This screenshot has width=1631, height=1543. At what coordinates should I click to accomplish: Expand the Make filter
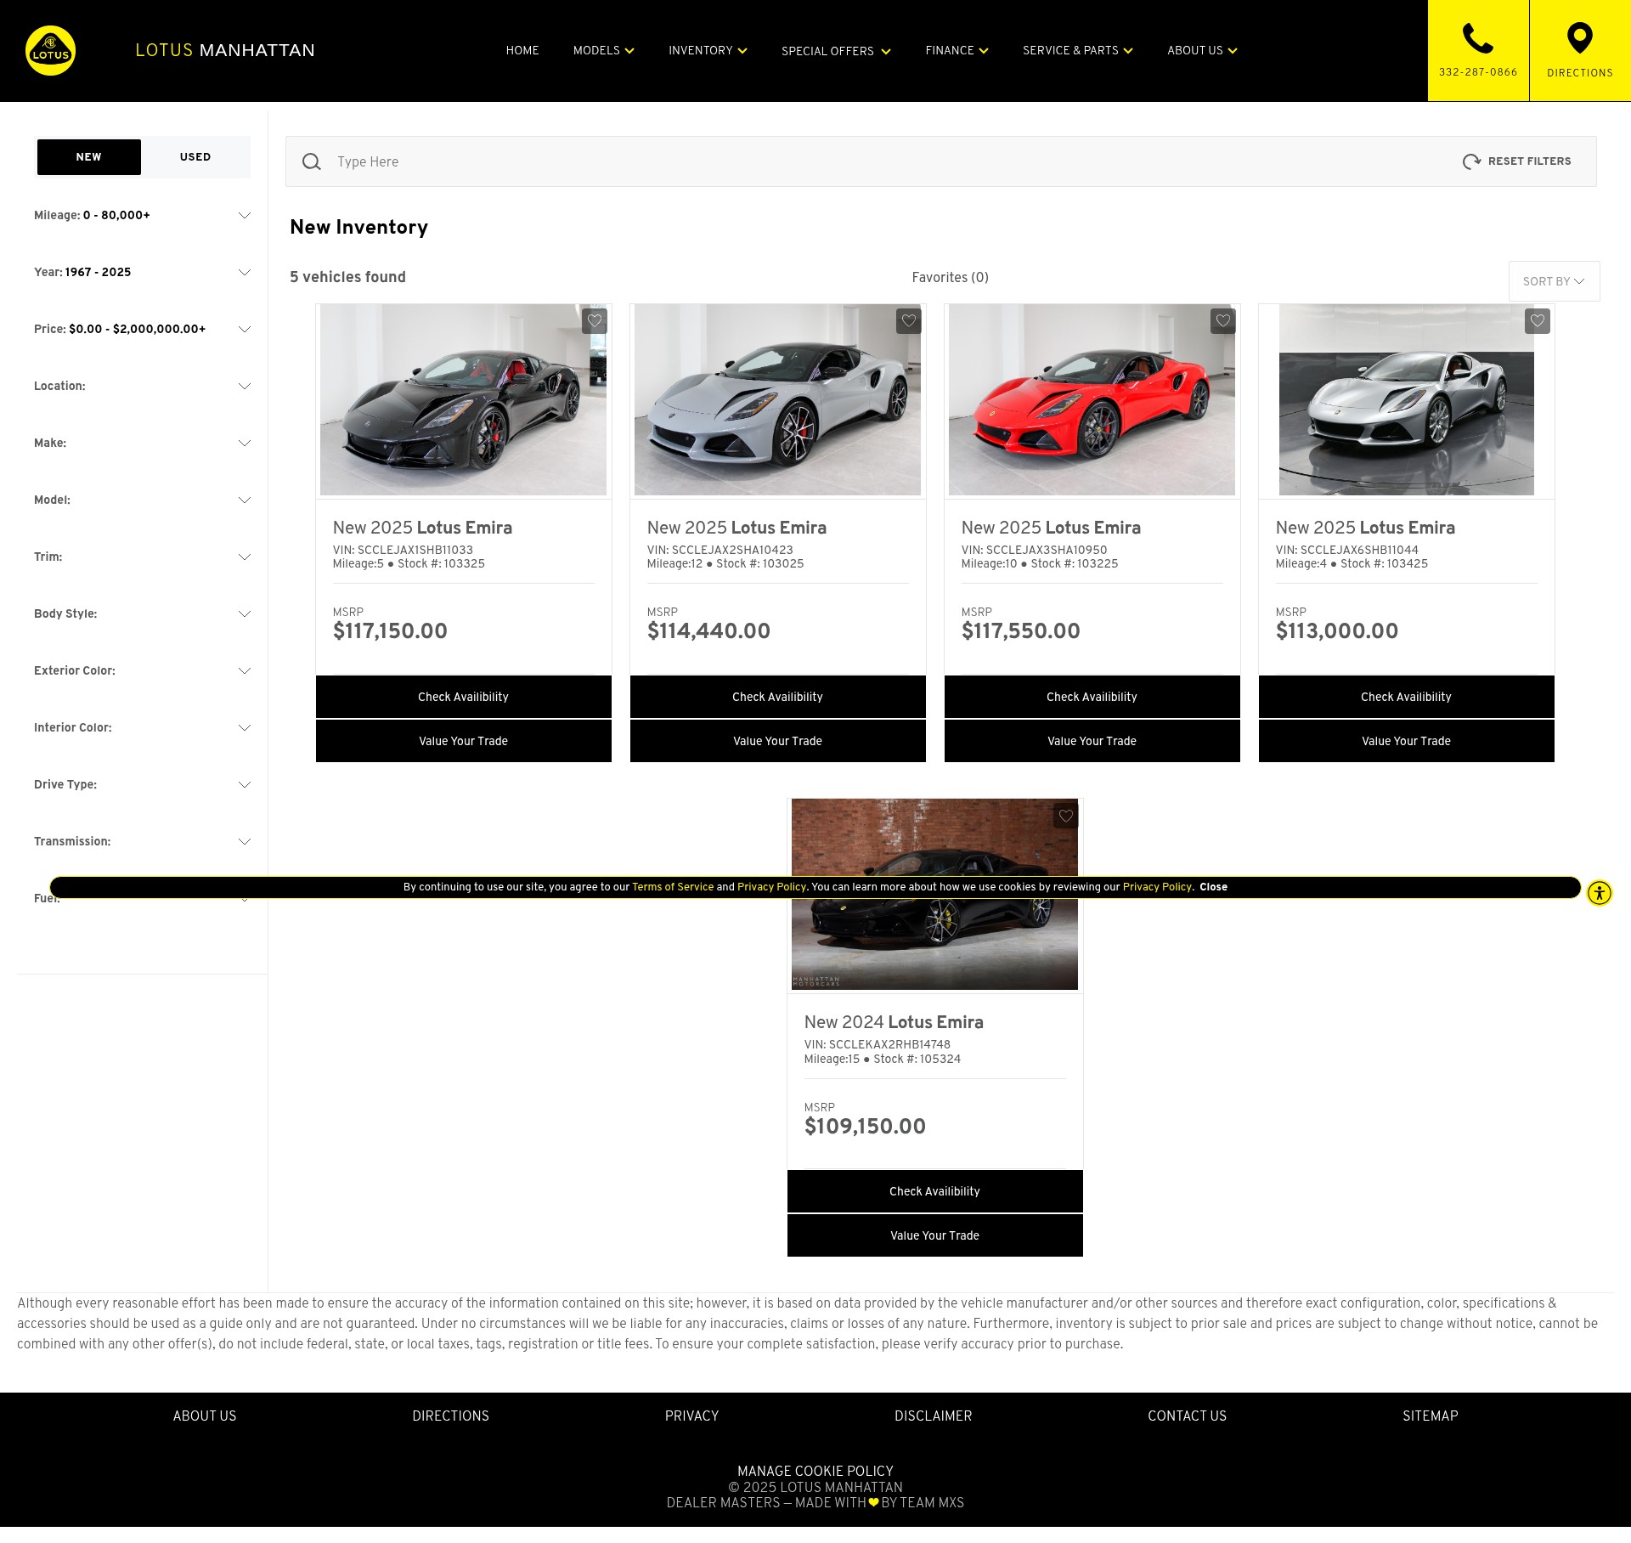[x=142, y=444]
